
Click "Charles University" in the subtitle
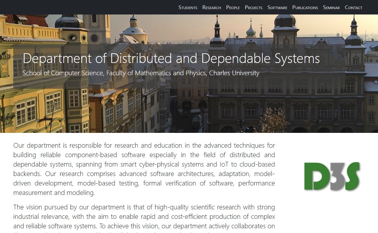(234, 73)
